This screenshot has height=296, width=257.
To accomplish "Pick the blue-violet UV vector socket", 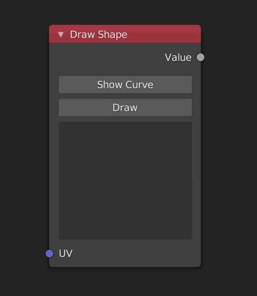I will click(49, 253).
